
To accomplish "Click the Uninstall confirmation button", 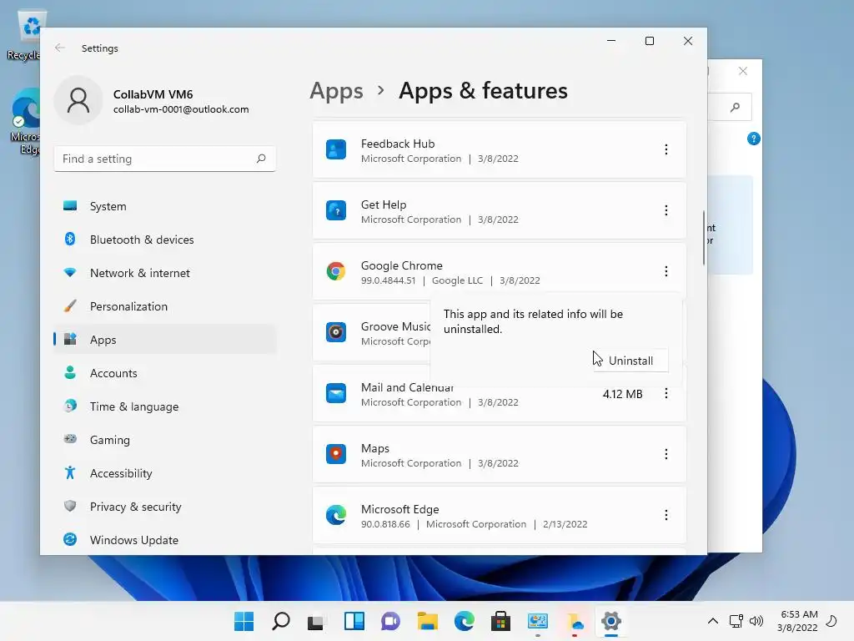I will pos(630,361).
